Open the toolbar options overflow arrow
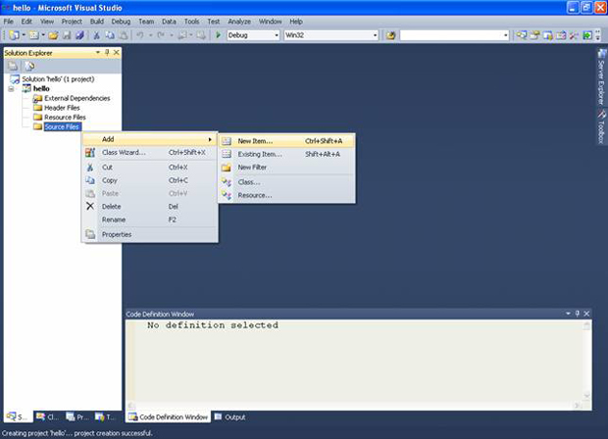608x439 pixels. (597, 35)
